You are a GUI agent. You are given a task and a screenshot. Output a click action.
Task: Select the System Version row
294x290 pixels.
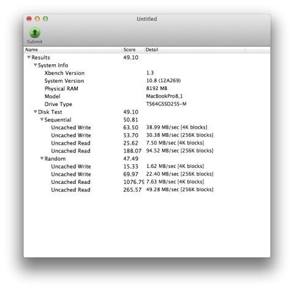(x=147, y=81)
